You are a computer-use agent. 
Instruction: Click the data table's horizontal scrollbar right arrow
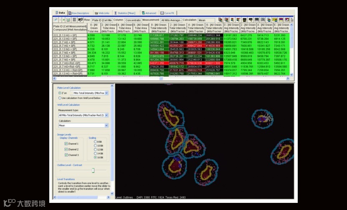[x=288, y=78]
